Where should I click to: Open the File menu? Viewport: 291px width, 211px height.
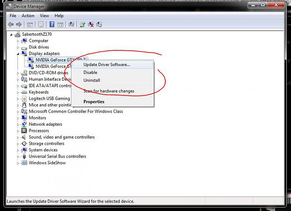tap(13, 16)
